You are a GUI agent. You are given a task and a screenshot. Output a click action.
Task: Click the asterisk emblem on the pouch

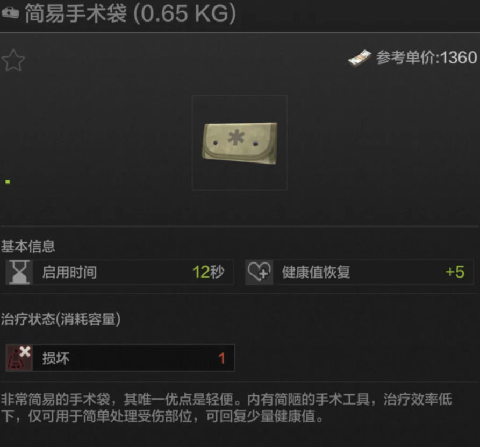click(236, 137)
